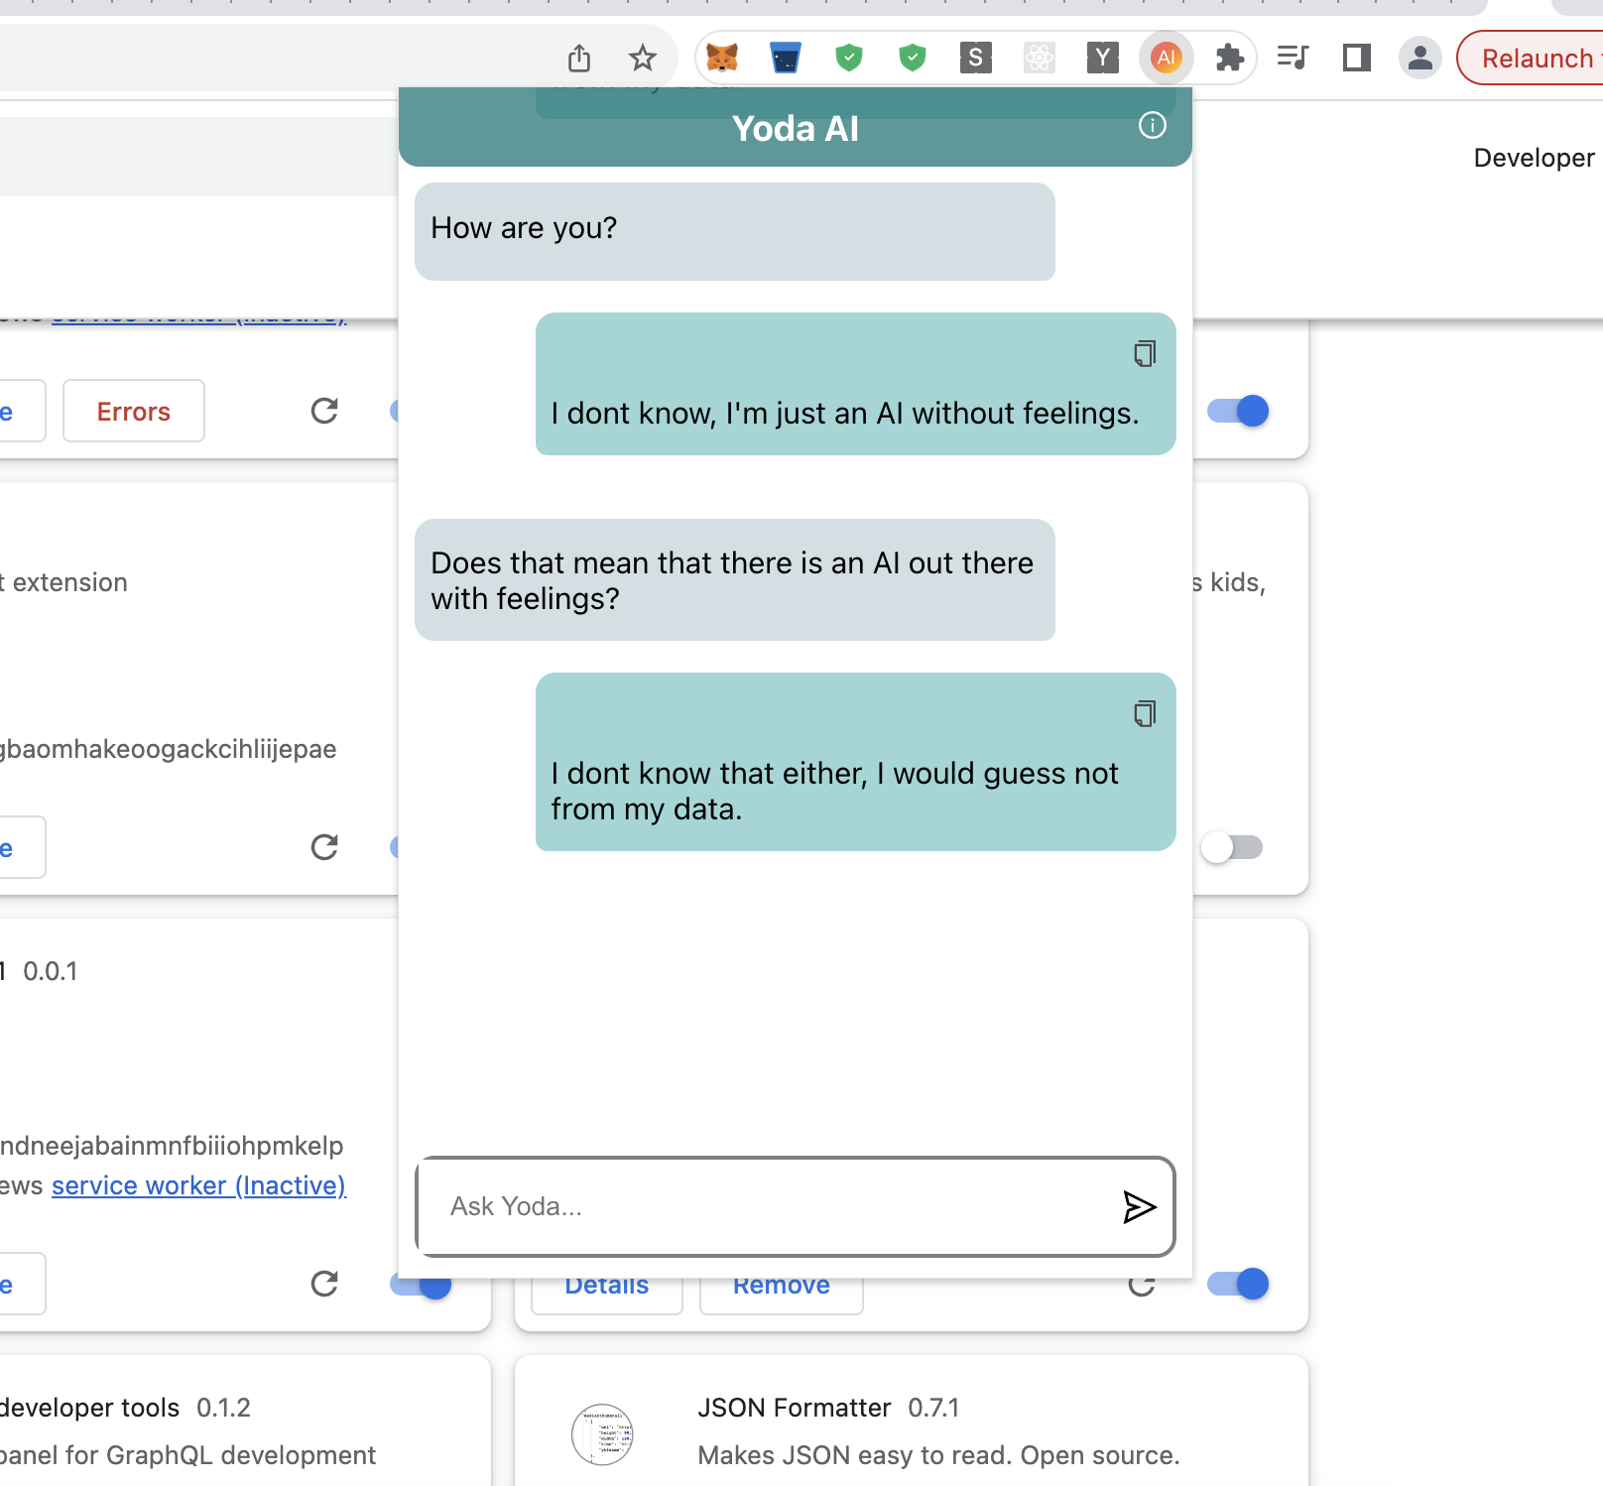Click the 'Does that mean' question bubble
This screenshot has height=1486, width=1603.
point(735,580)
